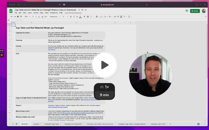Open the functions sigma dropdown
The height and width of the screenshot is (130, 209).
tap(130, 17)
